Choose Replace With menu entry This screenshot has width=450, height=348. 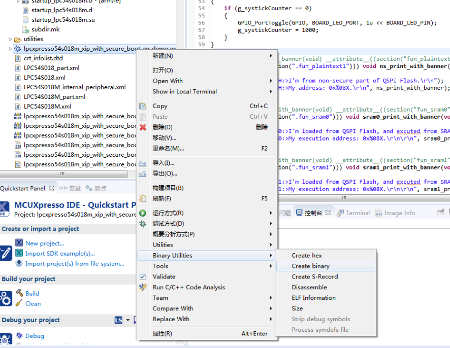click(x=212, y=319)
